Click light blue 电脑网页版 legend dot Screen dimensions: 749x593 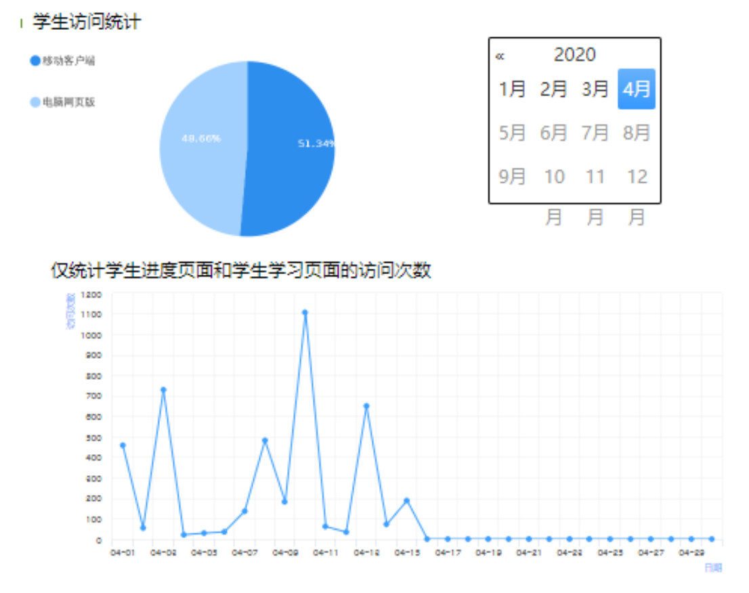pyautogui.click(x=35, y=103)
